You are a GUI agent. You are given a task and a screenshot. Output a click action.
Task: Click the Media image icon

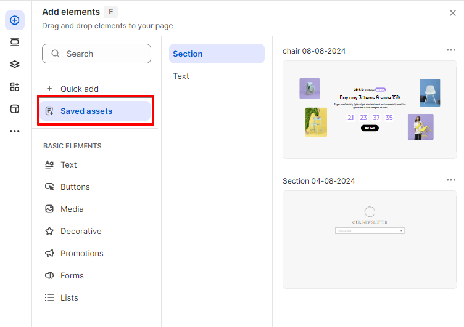(x=49, y=209)
